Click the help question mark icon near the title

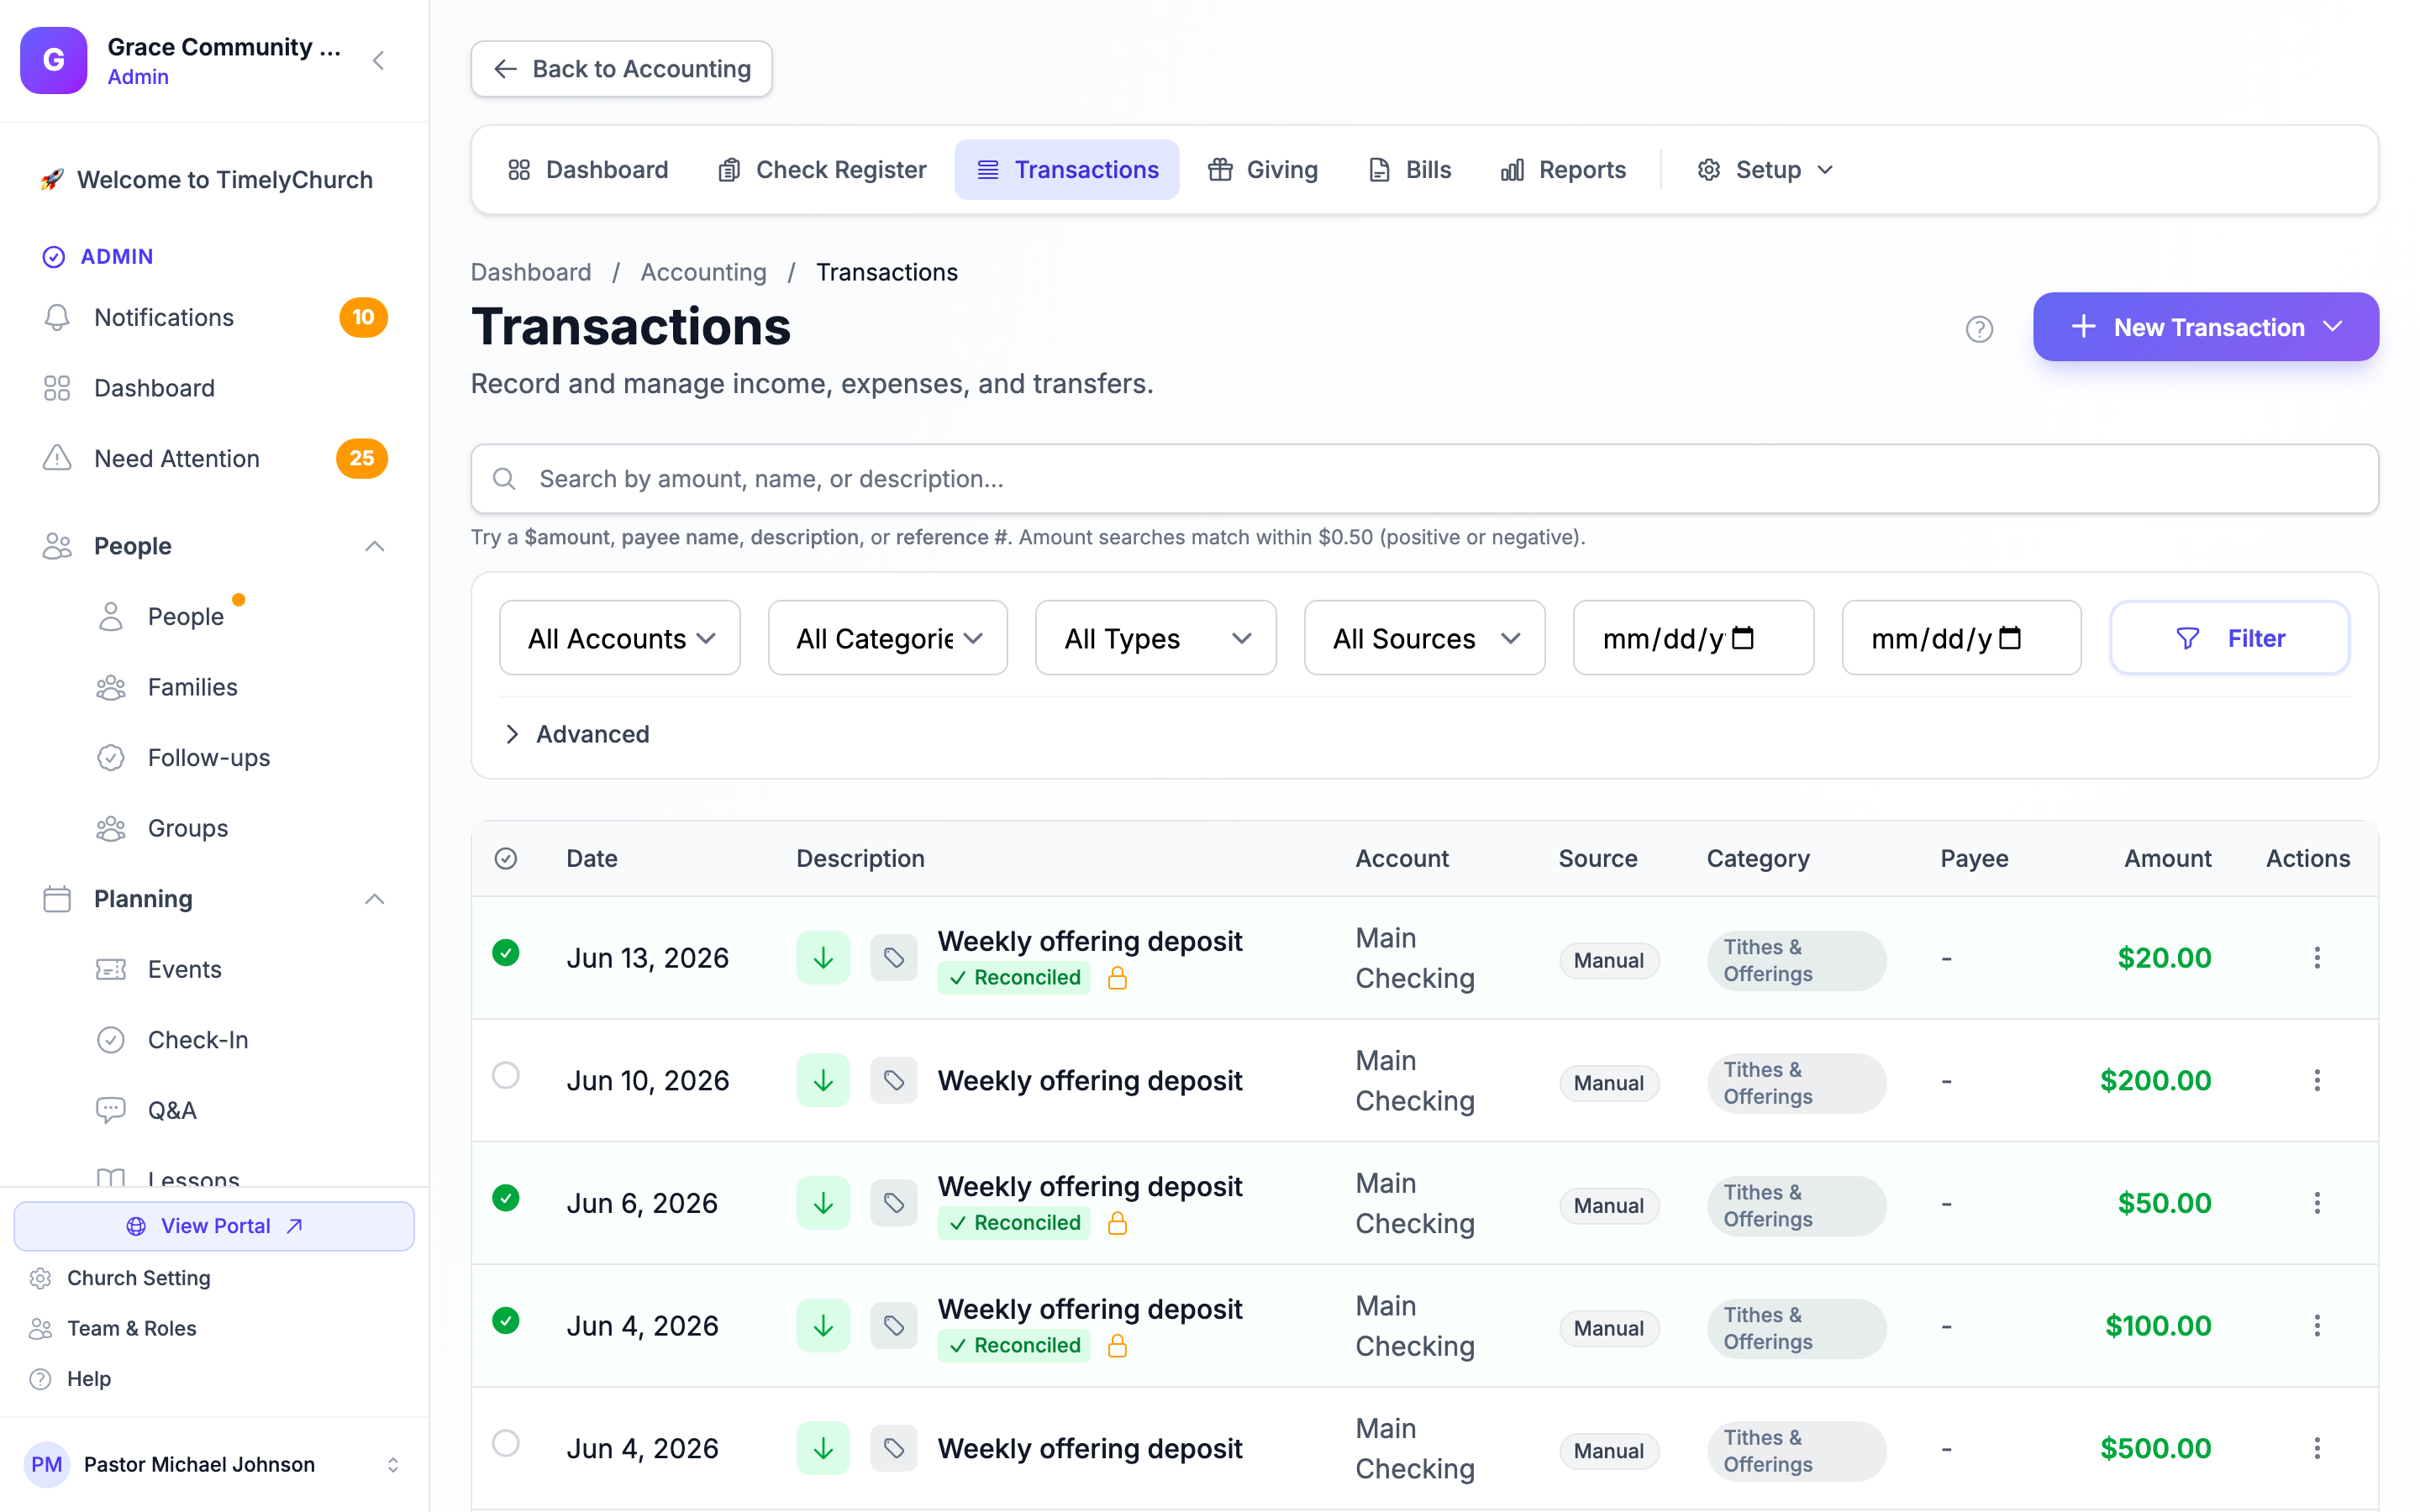pos(1979,328)
